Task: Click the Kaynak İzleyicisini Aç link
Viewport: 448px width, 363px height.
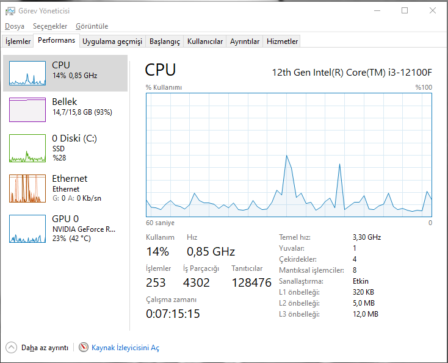Action: point(125,347)
